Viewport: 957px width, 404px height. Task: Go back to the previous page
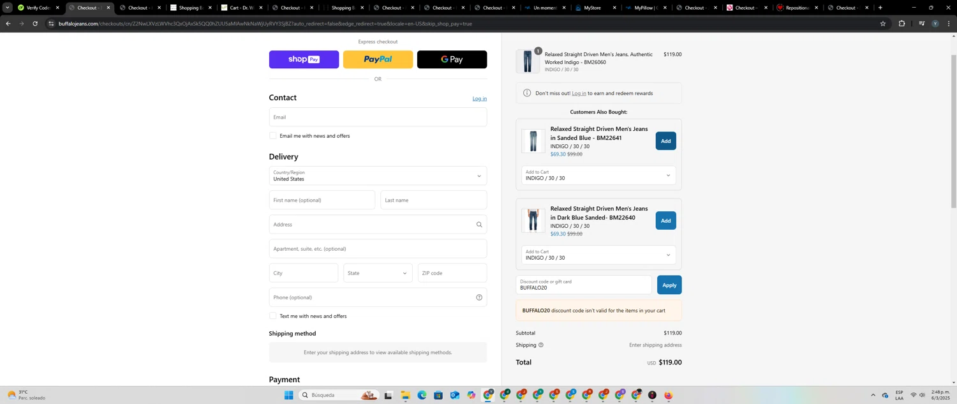(x=8, y=24)
